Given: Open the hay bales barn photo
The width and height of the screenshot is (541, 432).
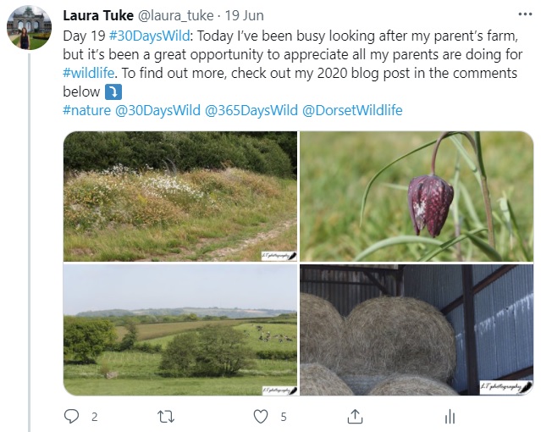Looking at the screenshot, I should click(x=417, y=330).
